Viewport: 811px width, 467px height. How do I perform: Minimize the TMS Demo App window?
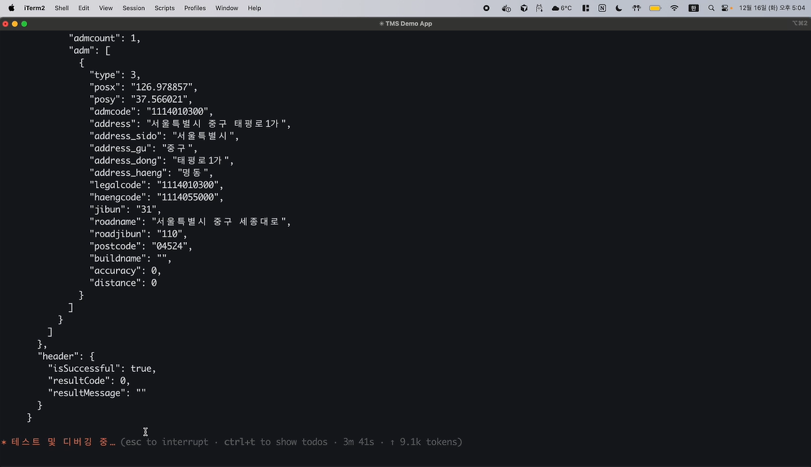click(15, 23)
